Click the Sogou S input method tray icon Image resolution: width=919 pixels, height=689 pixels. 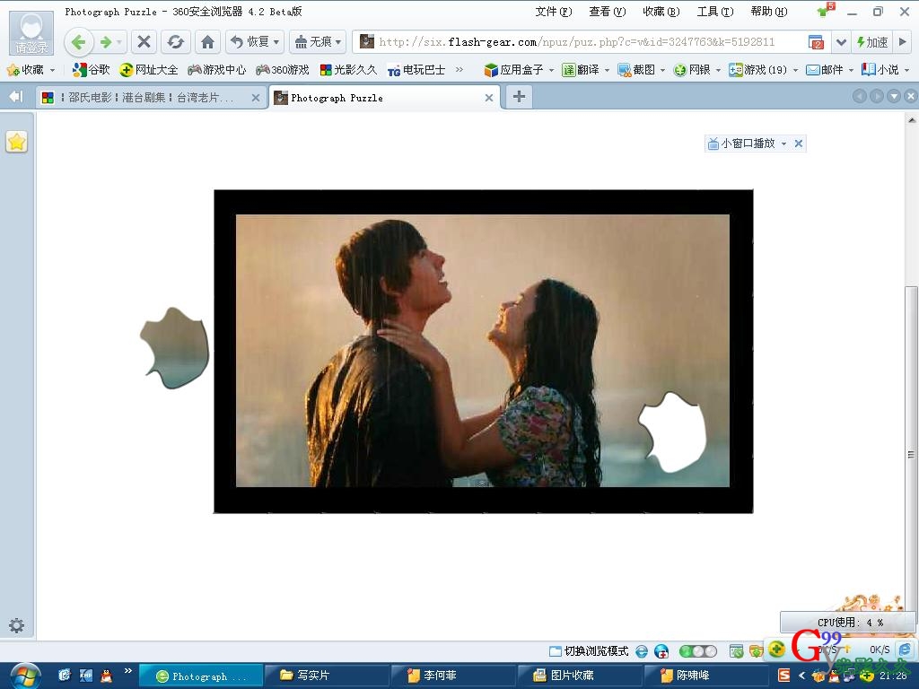(x=783, y=676)
